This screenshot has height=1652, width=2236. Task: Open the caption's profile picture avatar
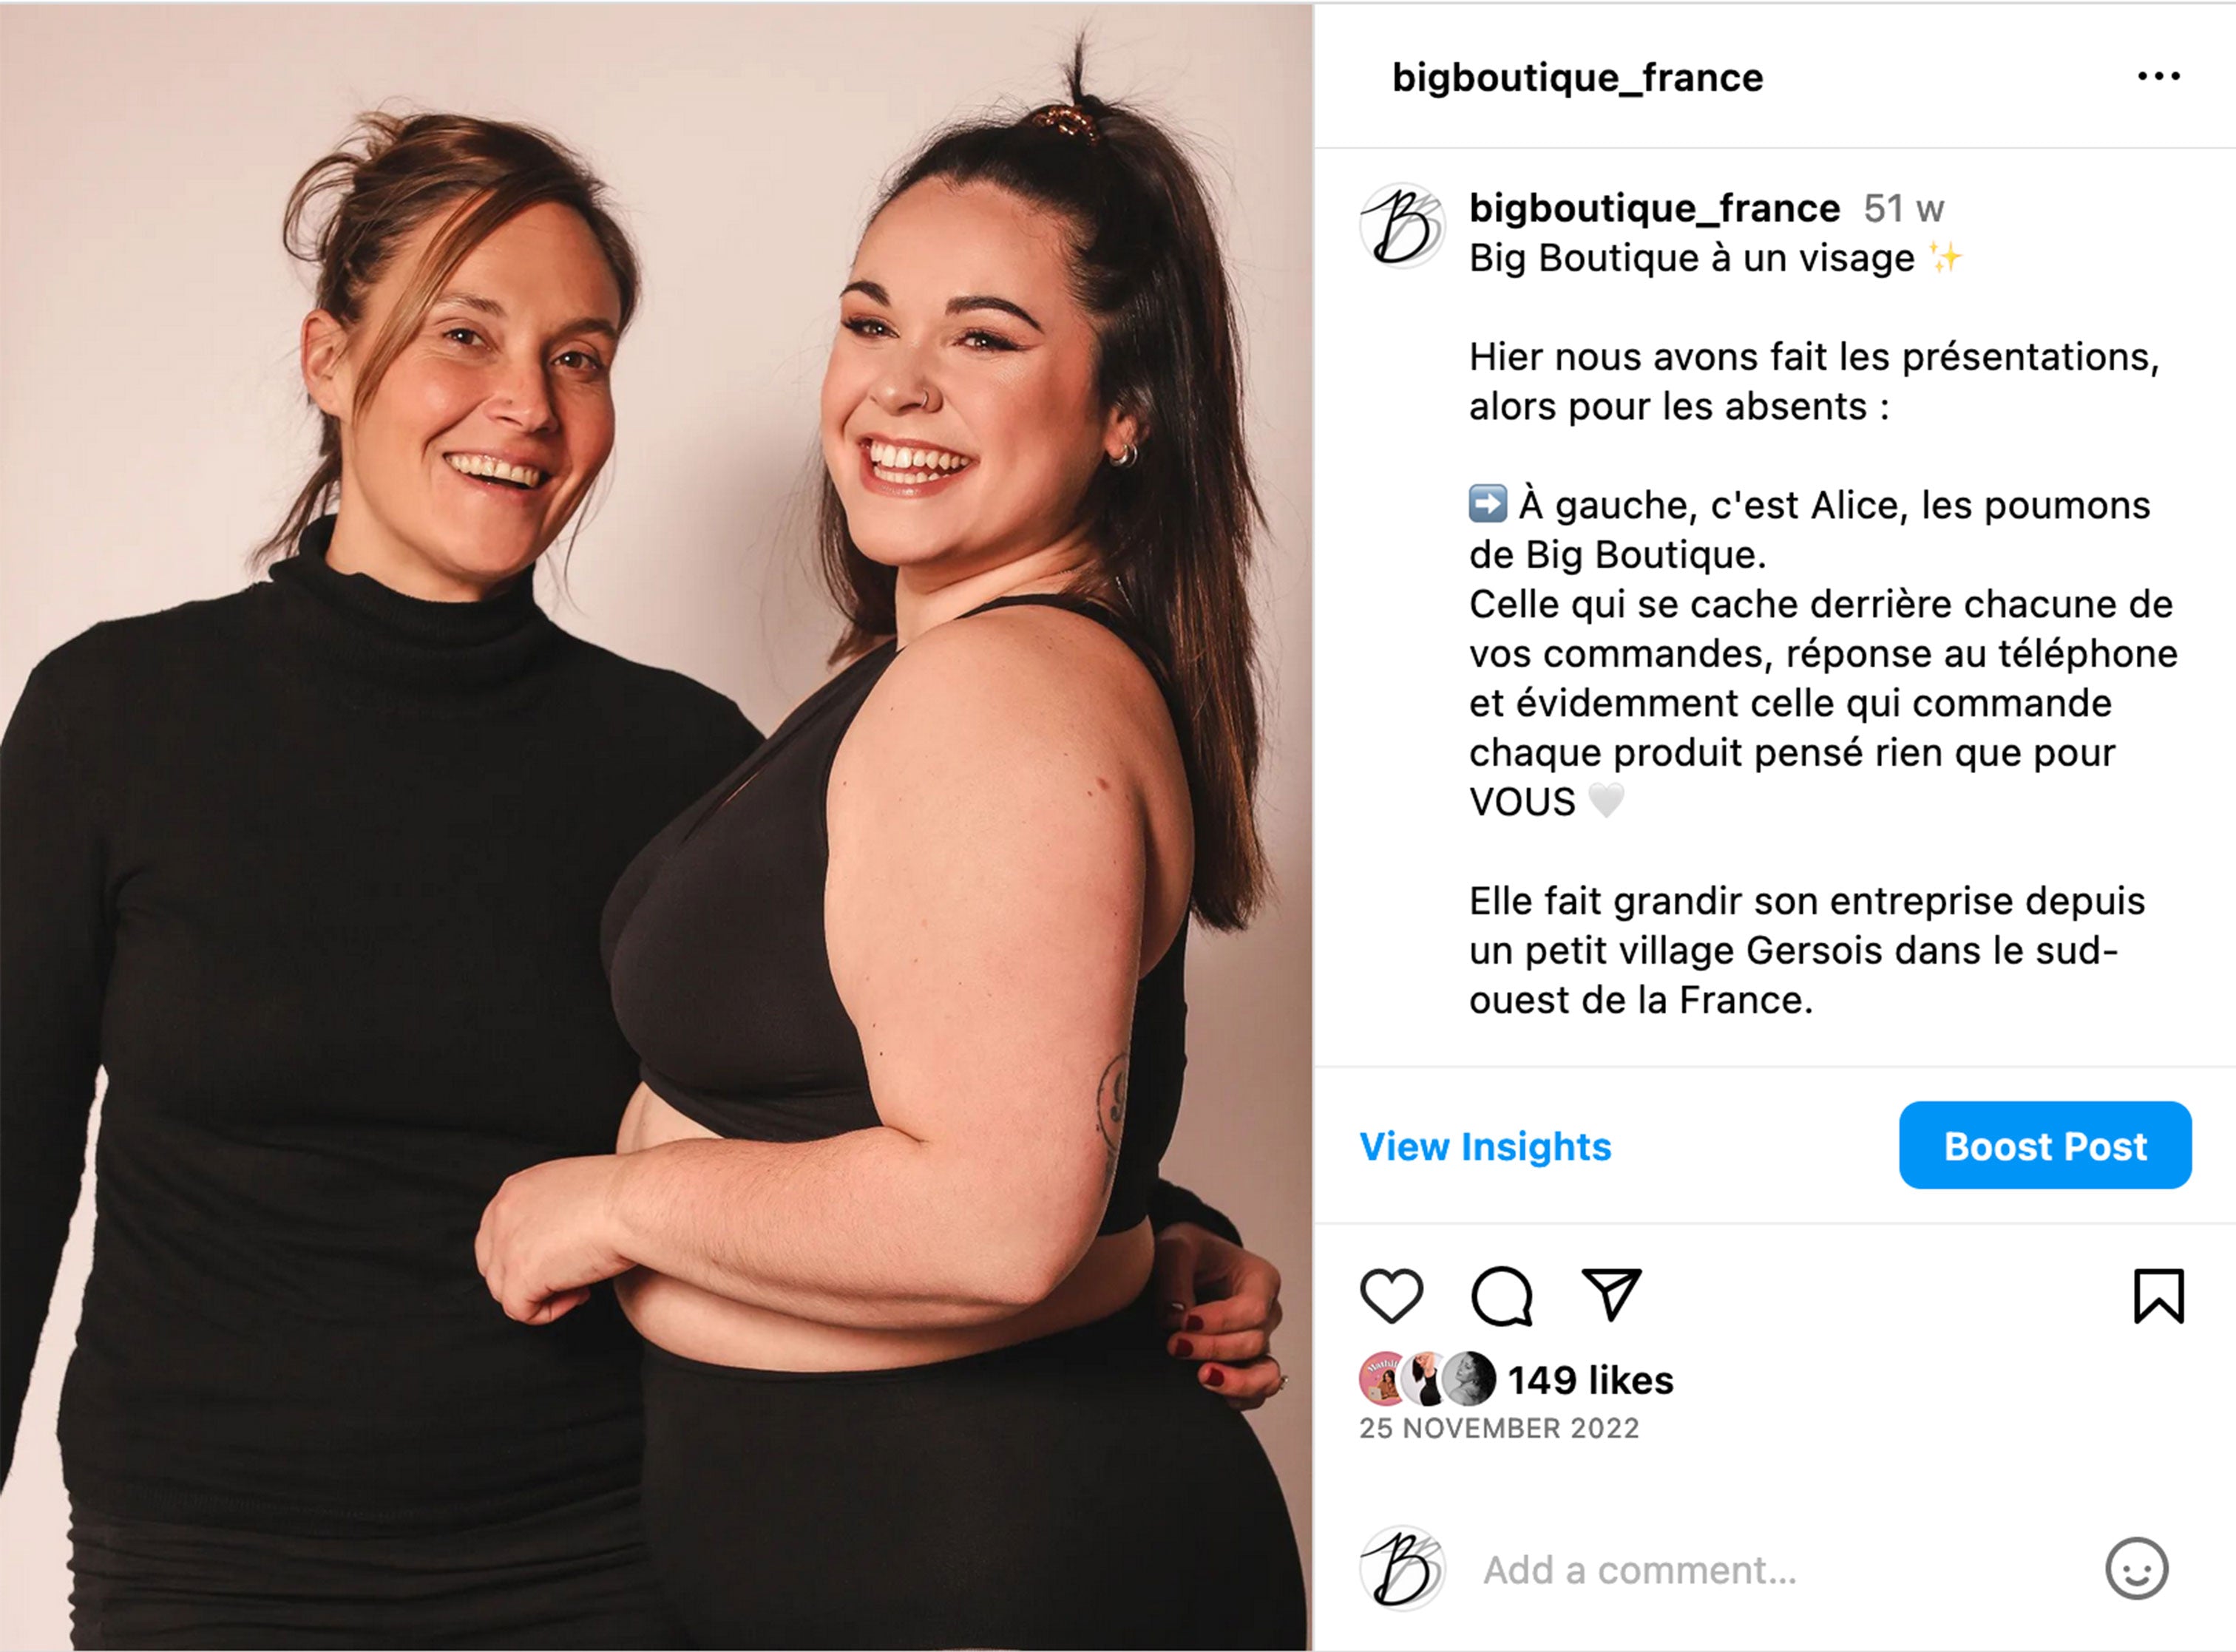(1403, 225)
